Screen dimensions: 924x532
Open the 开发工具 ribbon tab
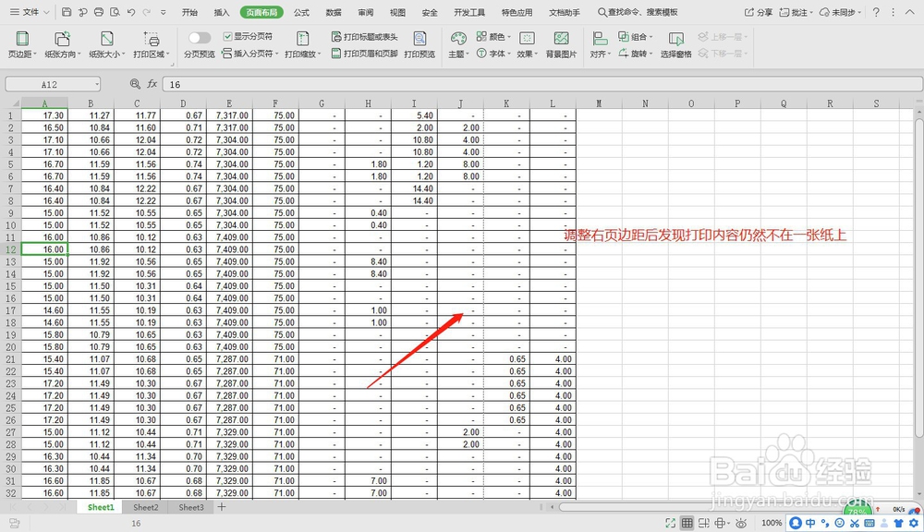(x=469, y=12)
